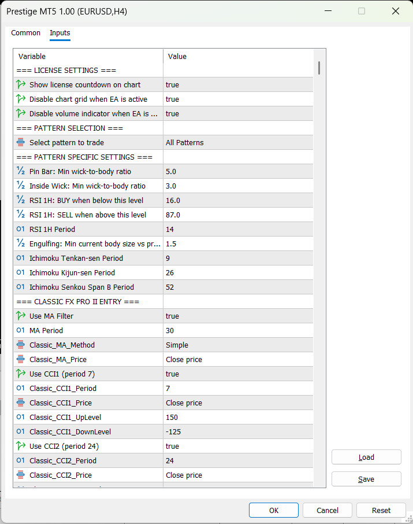The width and height of the screenshot is (413, 524).
Task: Click the 01 icon beside Classic_CCI1_Period
Action: point(21,388)
